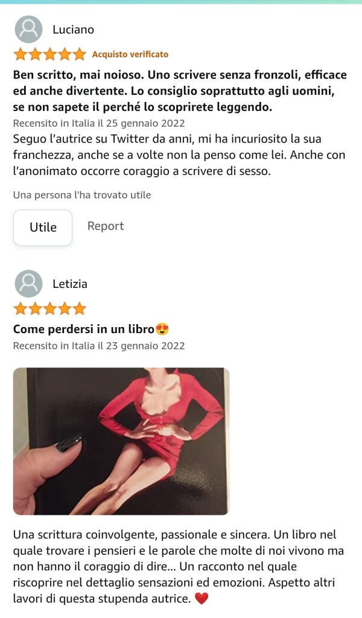Open the Letizia username link
Screen dimensions: 362x618
point(70,284)
